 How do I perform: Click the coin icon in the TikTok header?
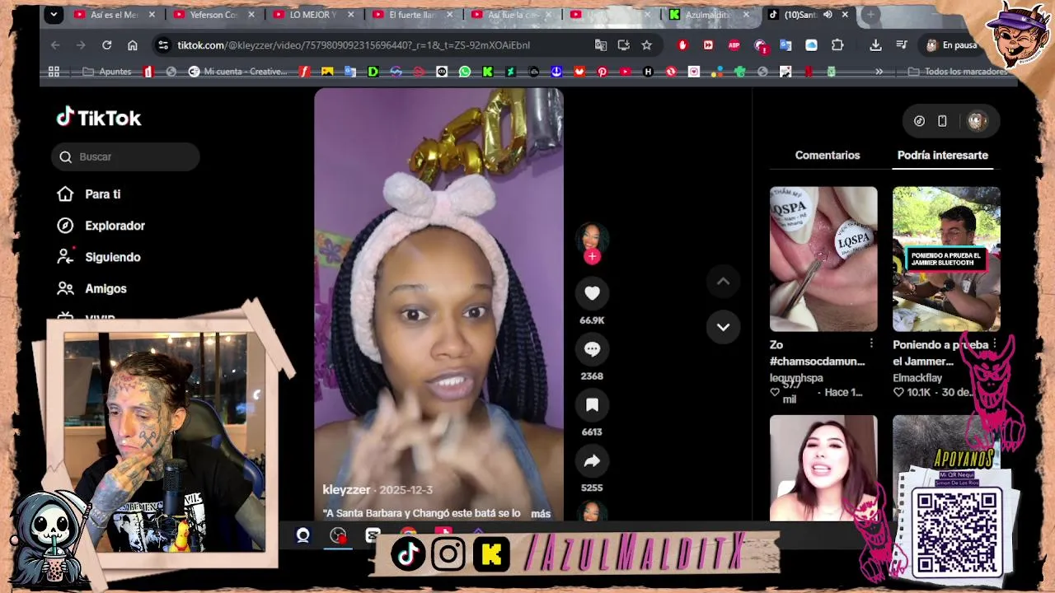coord(919,121)
